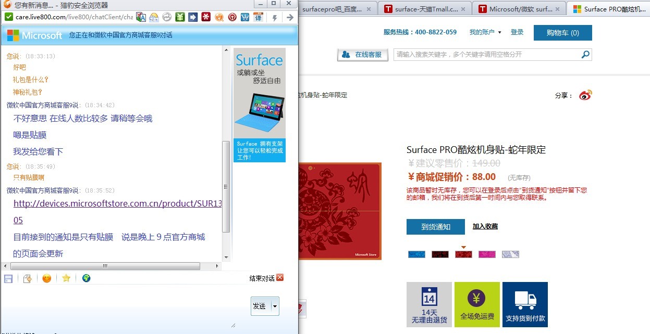Select the dark red skin color swatch
The height and width of the screenshot is (334, 650).
[x=440, y=254]
